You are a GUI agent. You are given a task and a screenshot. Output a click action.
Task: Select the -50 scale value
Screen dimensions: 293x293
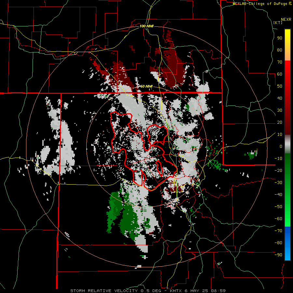278,207
